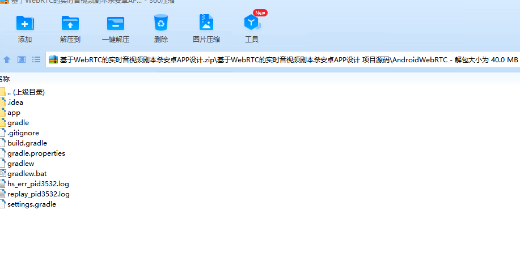This screenshot has width=520, height=257.
Task: Click the archive path address field
Action: [x=283, y=59]
